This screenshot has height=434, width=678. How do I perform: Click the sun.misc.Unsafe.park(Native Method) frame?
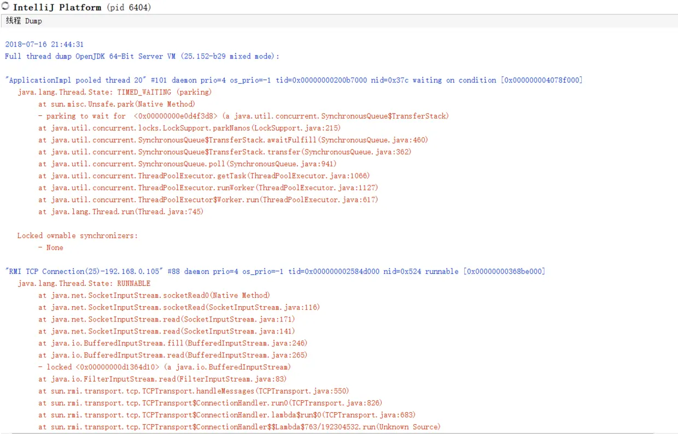[x=116, y=104]
